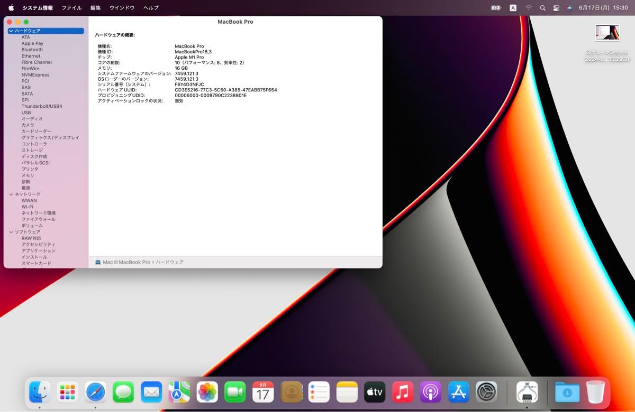Open Messages app in Dock
The image size is (635, 412).
123,392
